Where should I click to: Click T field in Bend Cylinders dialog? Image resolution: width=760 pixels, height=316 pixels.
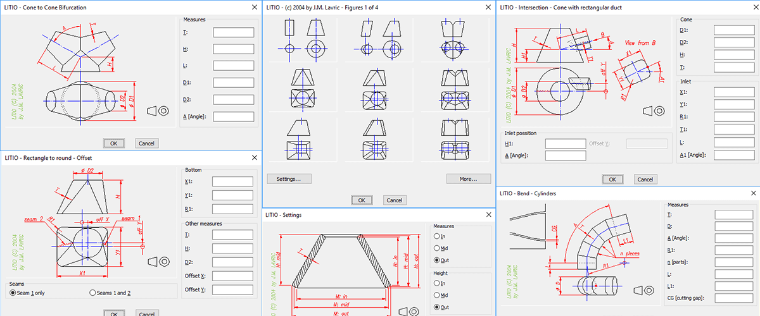[734, 215]
